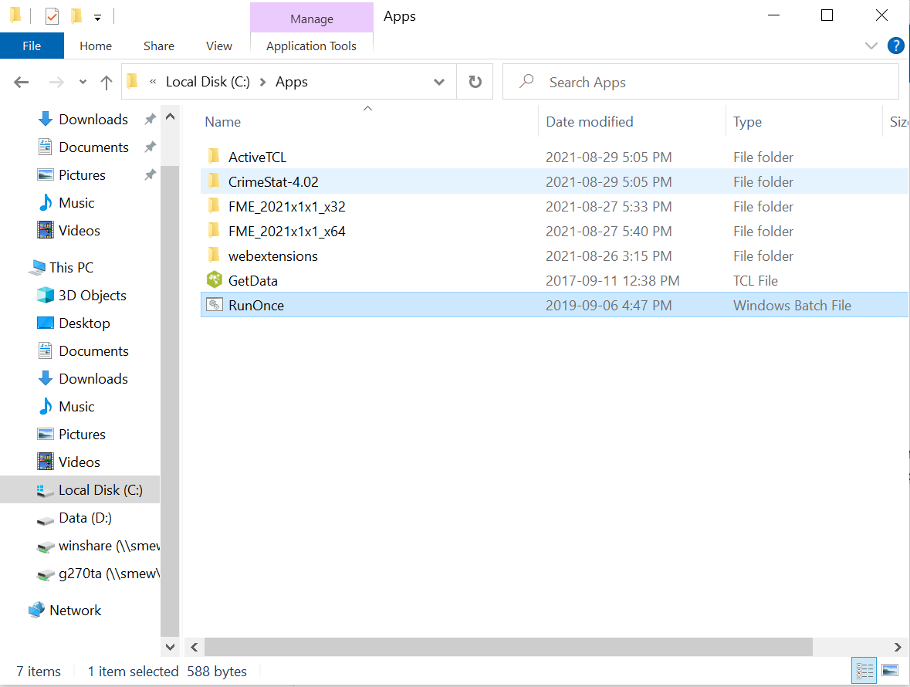Click horizontal scrollbar left arrow

[195, 647]
